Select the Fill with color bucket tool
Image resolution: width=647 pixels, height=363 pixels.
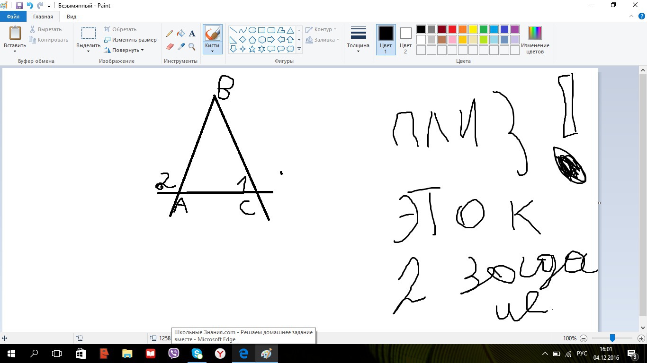(x=180, y=34)
